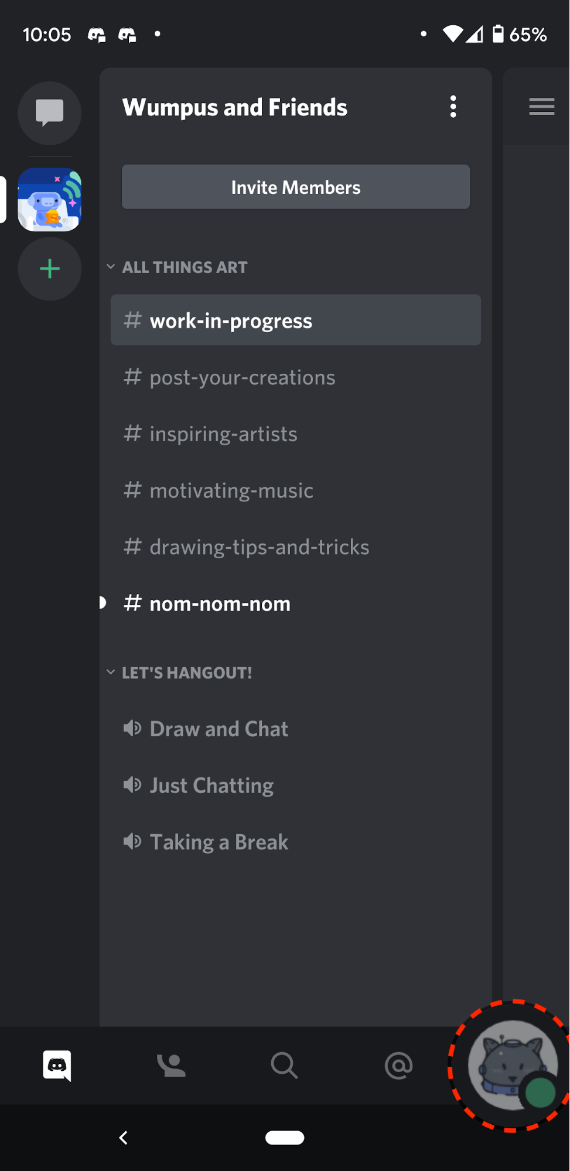Tap the search magnifier icon
The height and width of the screenshot is (1171, 570).
click(284, 1066)
